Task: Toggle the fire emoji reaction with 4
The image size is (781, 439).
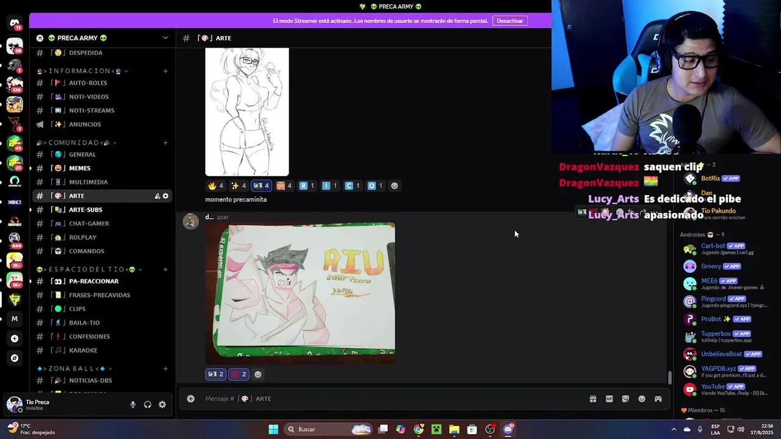Action: point(215,186)
